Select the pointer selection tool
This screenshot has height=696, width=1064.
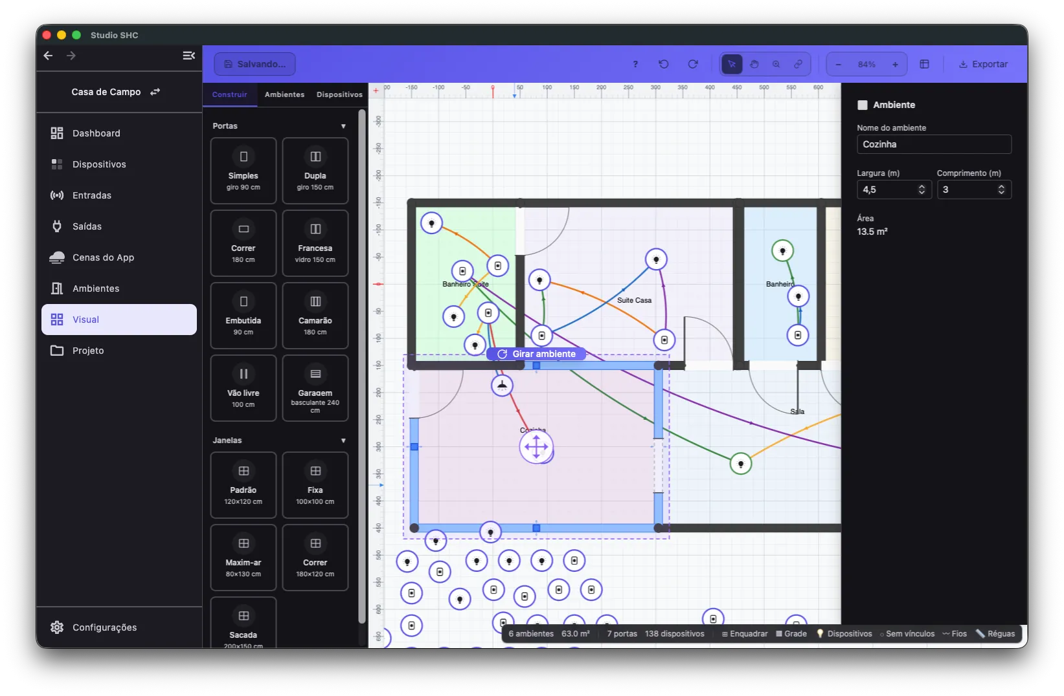point(731,64)
